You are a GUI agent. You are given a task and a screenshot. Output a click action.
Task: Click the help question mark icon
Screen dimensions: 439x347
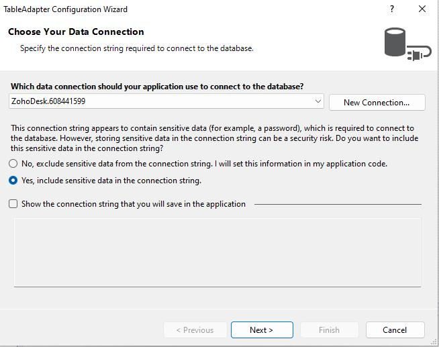pos(392,9)
